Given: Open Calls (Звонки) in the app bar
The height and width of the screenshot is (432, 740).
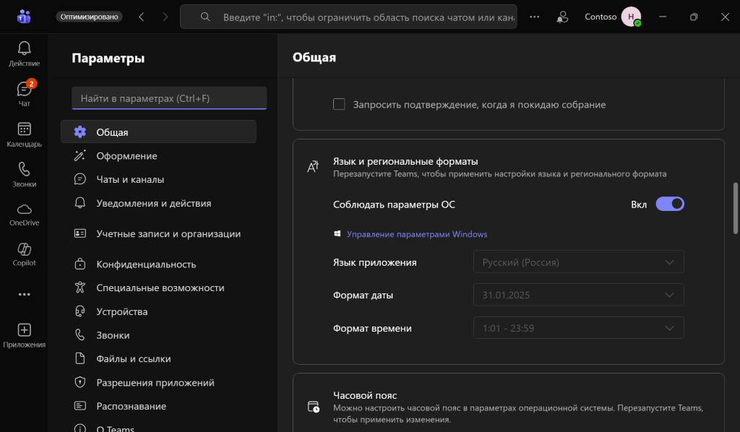Looking at the screenshot, I should 24,175.
